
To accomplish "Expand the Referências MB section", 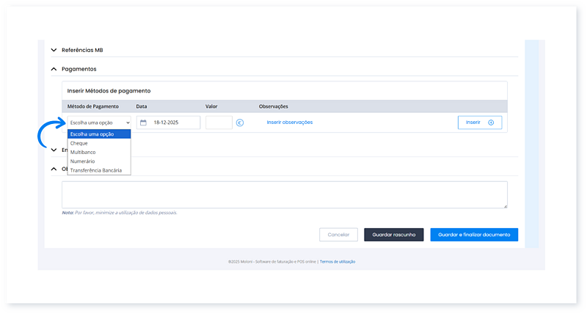I will (x=54, y=50).
